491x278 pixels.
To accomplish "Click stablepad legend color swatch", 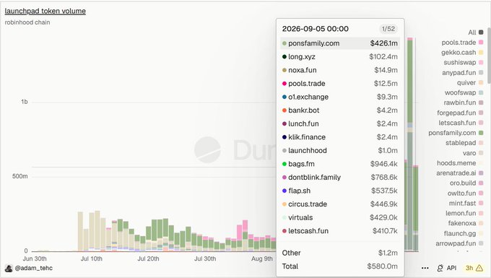I will click(x=481, y=143).
